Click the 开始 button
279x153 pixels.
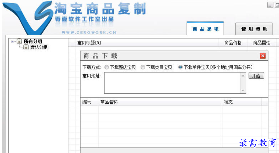256,76
